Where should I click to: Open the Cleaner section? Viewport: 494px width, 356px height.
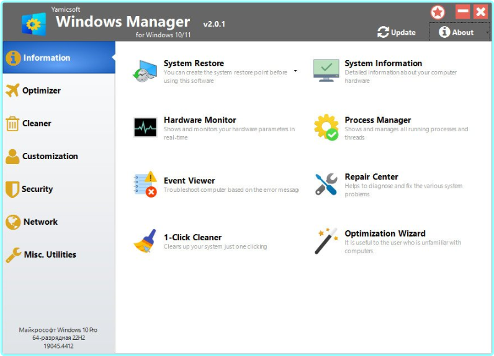(x=37, y=123)
